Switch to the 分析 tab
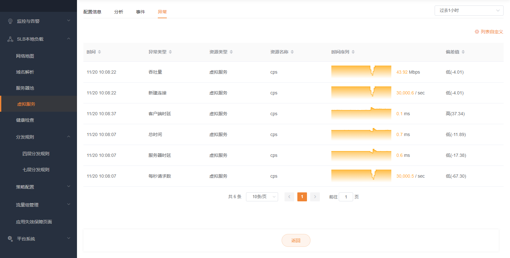This screenshot has height=258, width=510. 119,12
